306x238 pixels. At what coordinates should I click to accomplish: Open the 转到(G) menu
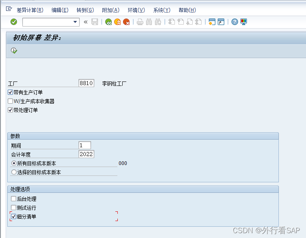pyautogui.click(x=85, y=10)
